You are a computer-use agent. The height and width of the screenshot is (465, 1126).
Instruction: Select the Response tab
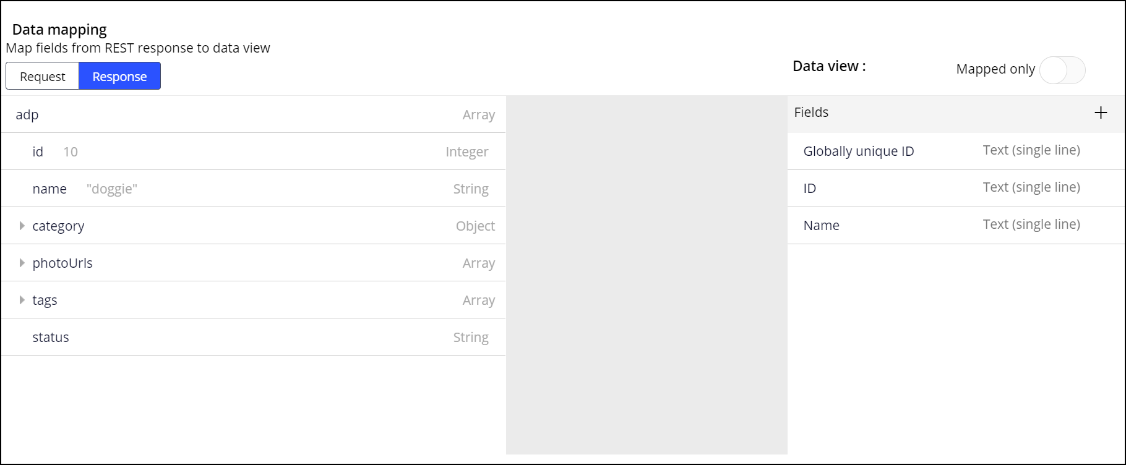[x=119, y=76]
